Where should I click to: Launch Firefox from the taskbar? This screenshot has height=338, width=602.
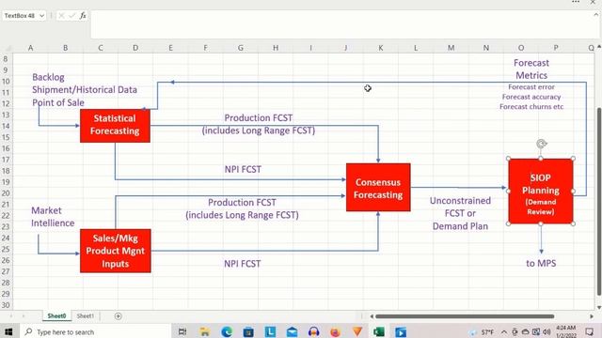(335, 331)
